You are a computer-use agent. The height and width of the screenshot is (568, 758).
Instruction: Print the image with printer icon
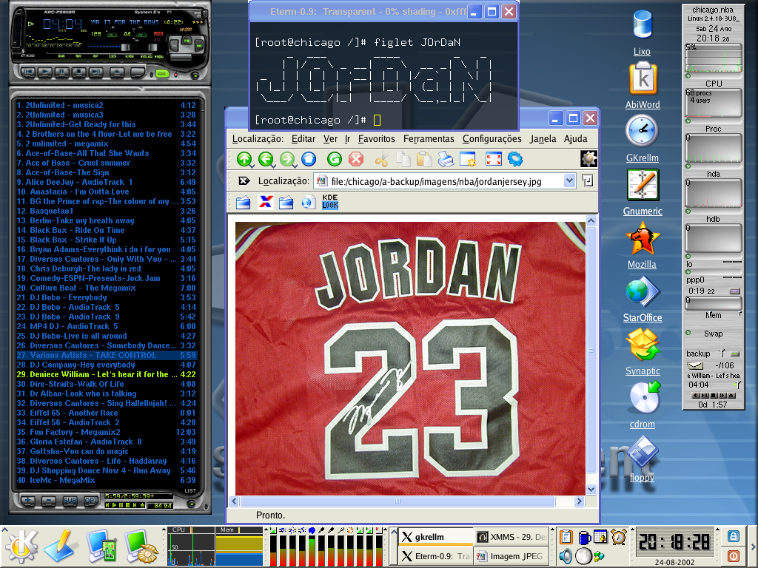446,159
